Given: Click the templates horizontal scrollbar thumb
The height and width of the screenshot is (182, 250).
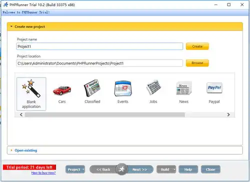Looking at the screenshot, I should (105, 114).
